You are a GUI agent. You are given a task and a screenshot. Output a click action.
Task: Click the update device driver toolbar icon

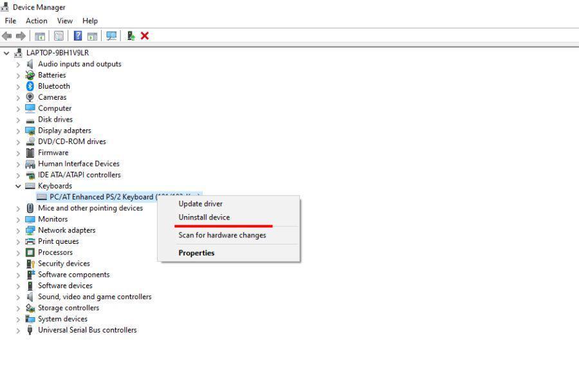tap(131, 36)
